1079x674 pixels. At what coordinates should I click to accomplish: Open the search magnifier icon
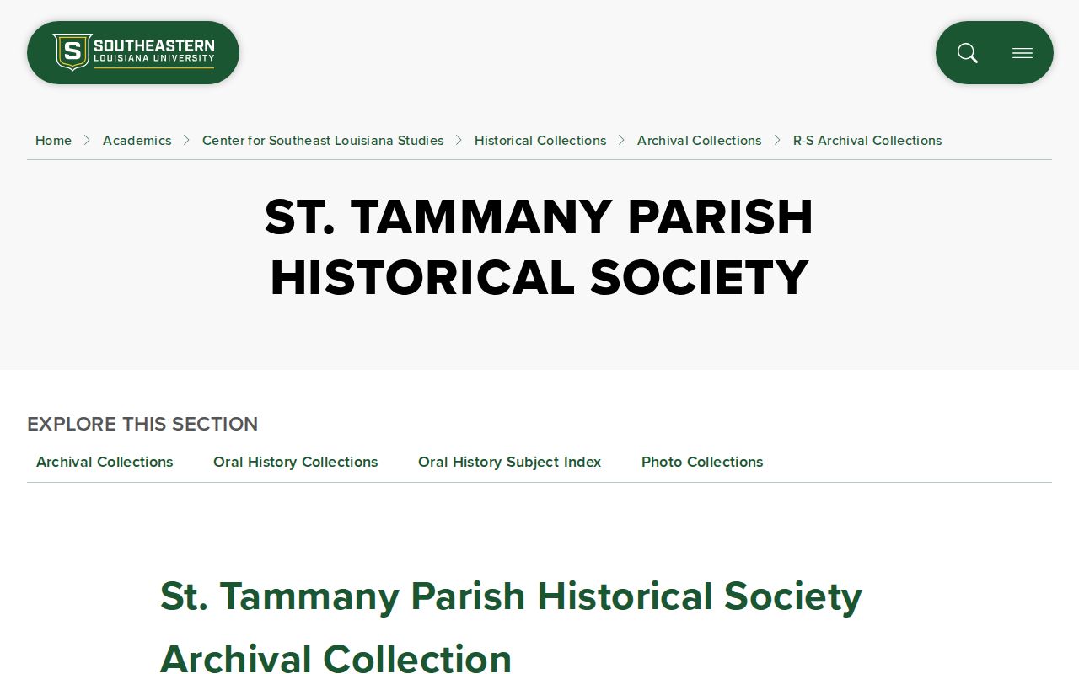click(x=967, y=53)
